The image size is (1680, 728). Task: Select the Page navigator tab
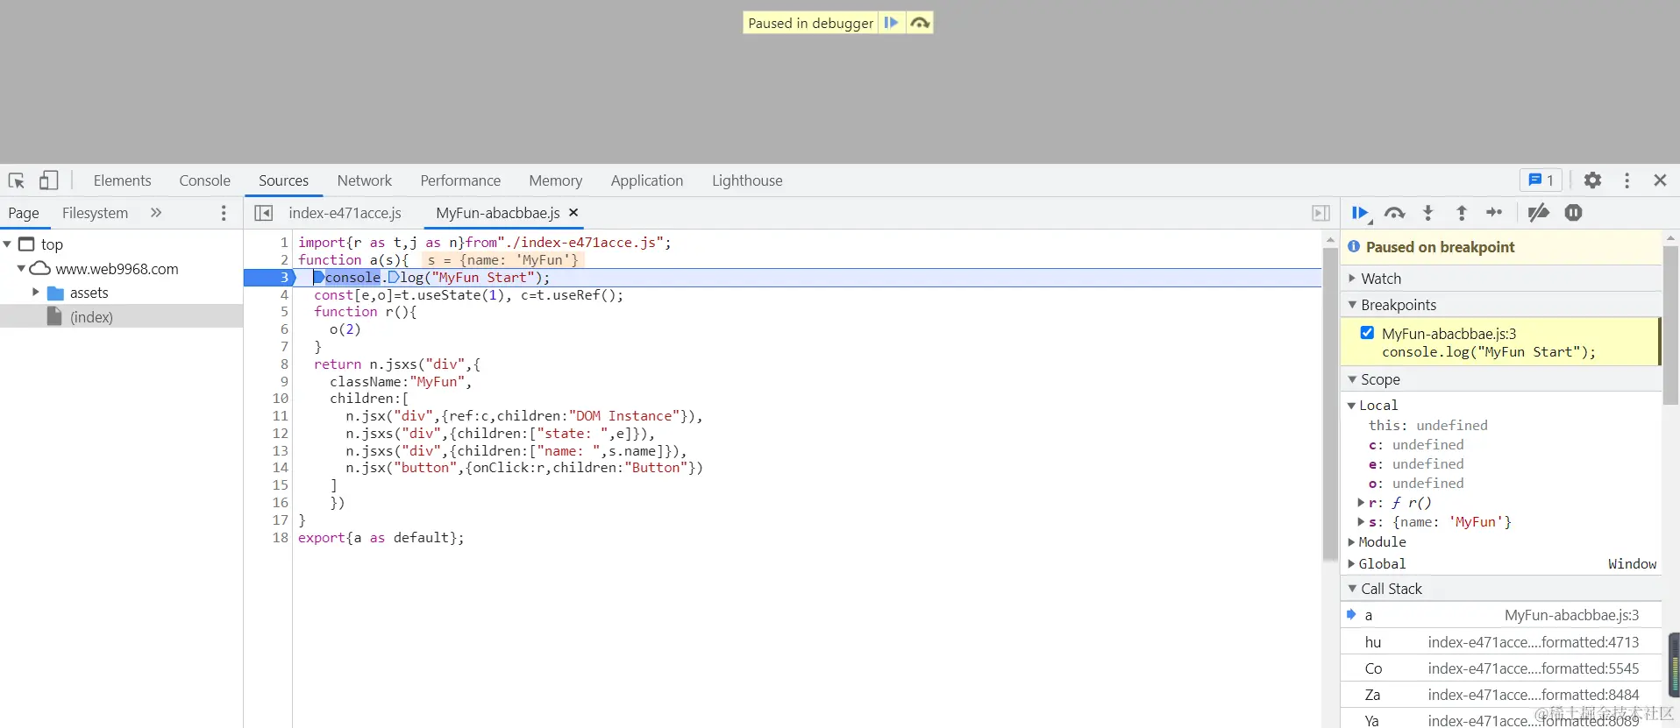click(24, 213)
